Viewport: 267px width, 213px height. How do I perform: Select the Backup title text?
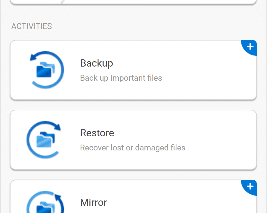pyautogui.click(x=96, y=63)
